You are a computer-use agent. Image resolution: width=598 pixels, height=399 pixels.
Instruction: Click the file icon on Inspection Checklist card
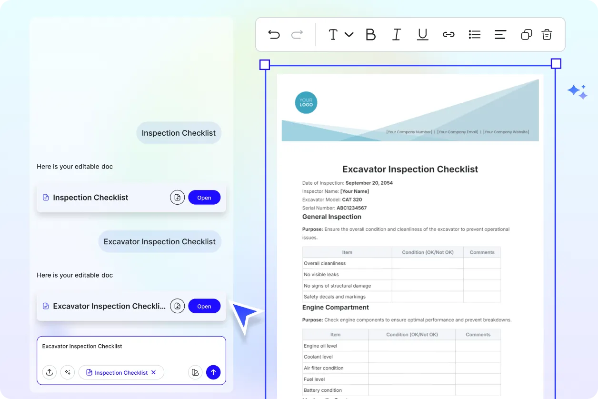coord(46,198)
